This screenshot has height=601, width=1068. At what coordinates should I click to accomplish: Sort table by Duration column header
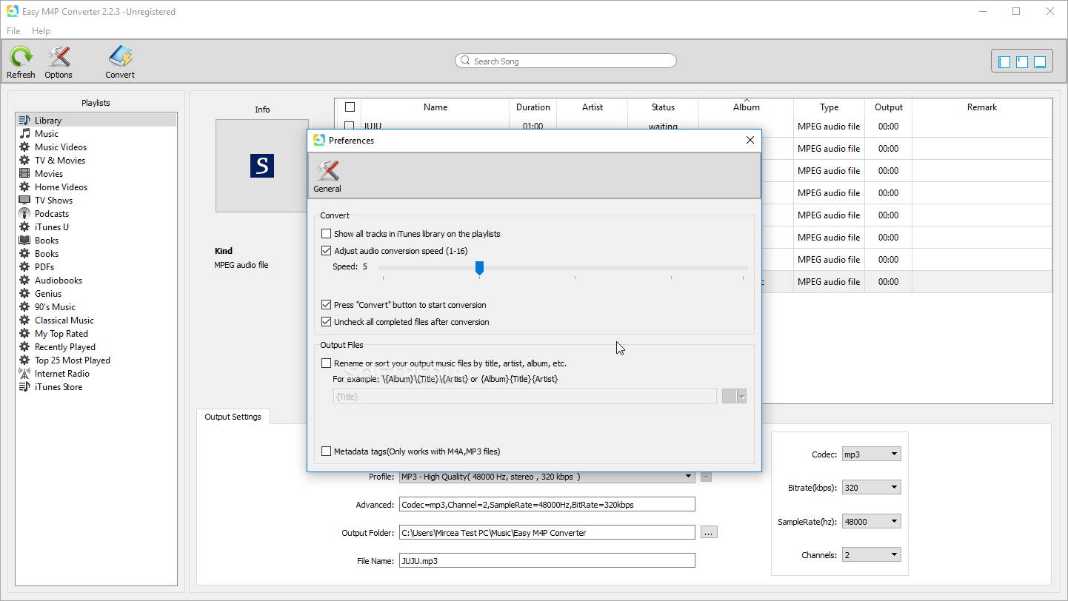tap(533, 107)
